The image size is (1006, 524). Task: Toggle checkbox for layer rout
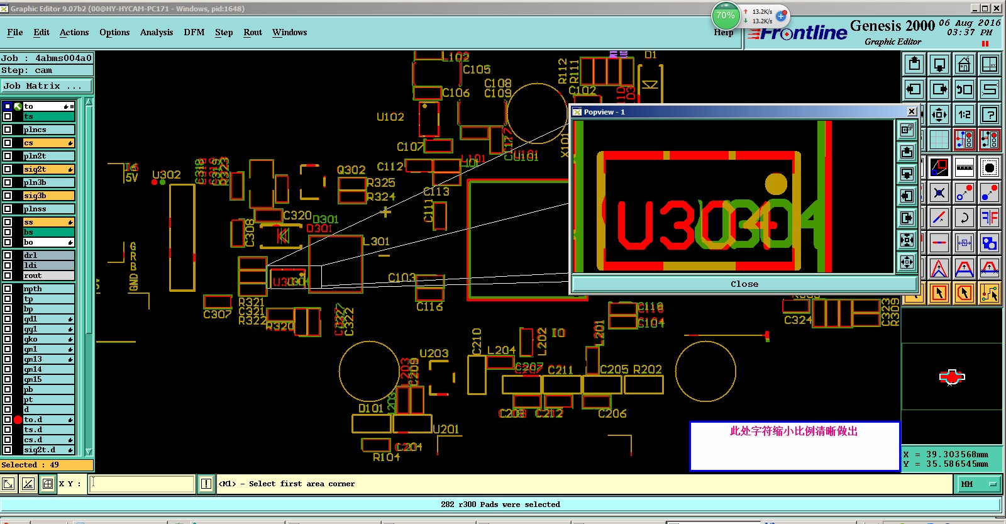coord(8,276)
